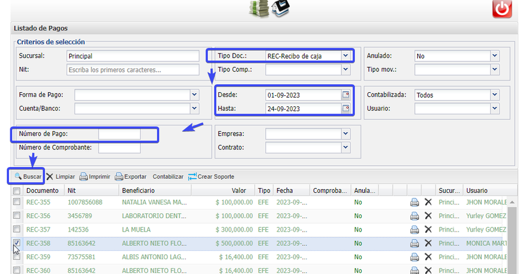
Task: Click the money stack icon at top
Action: pyautogui.click(x=259, y=8)
